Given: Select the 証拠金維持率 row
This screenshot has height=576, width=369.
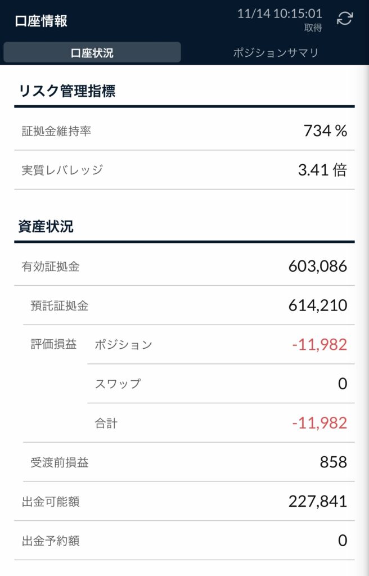Looking at the screenshot, I should [184, 130].
